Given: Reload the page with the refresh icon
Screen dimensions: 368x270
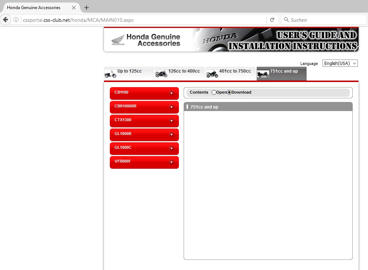Looking at the screenshot, I should click(x=272, y=20).
